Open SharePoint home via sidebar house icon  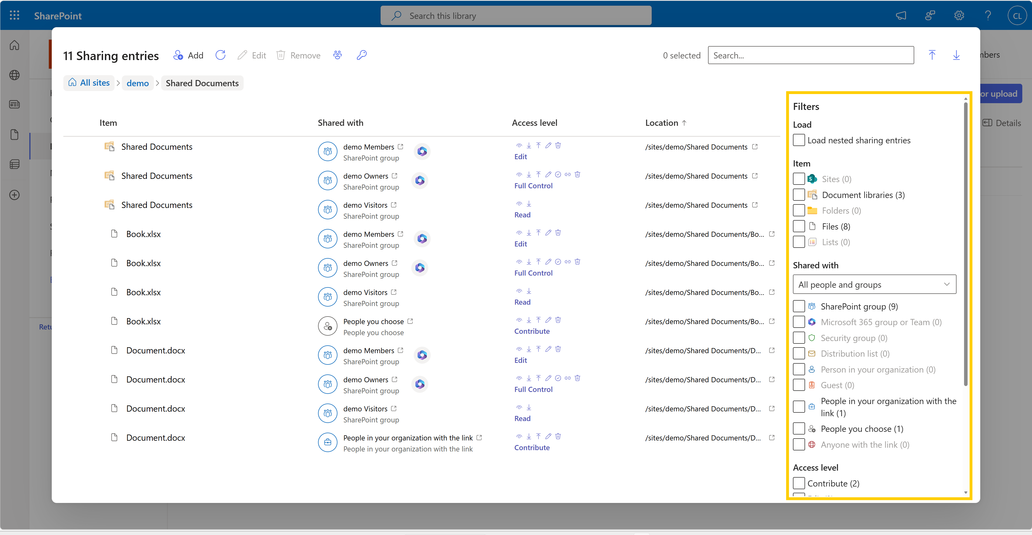pyautogui.click(x=15, y=45)
